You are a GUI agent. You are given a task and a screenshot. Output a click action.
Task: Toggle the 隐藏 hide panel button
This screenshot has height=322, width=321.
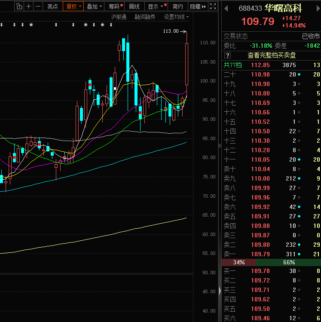[198, 6]
